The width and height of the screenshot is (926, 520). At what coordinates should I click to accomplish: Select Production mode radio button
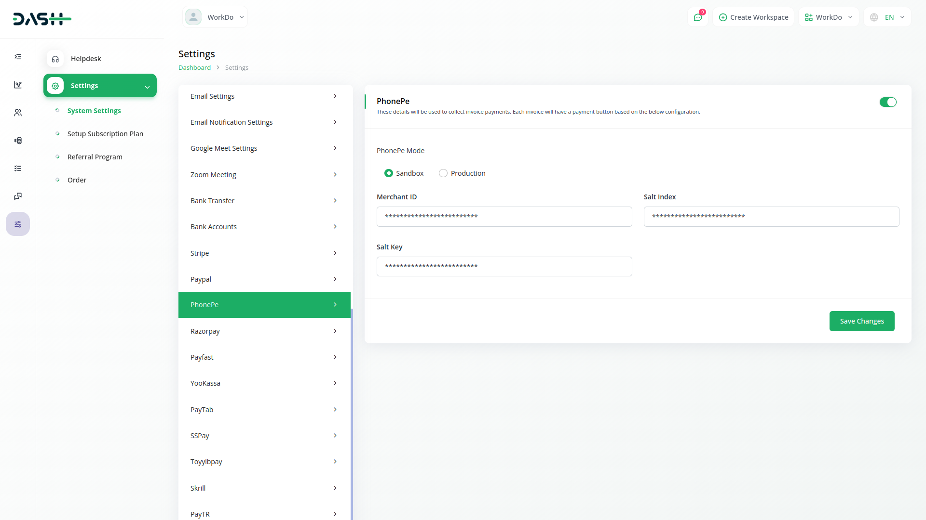pos(443,173)
